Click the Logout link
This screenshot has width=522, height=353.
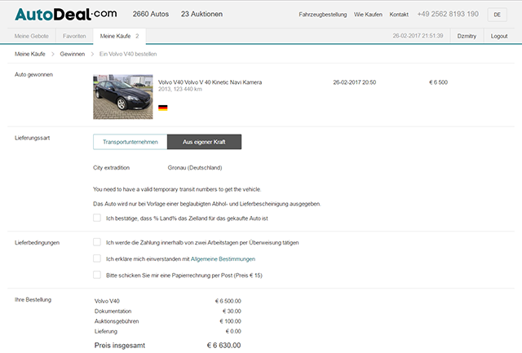coord(498,36)
